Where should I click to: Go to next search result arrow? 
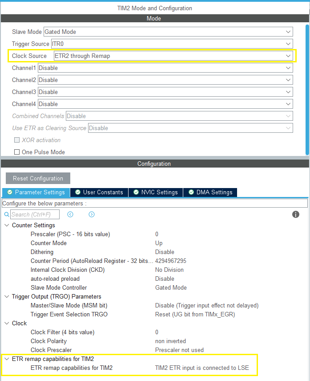coord(92,214)
